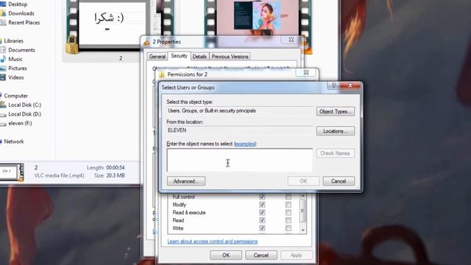Open Downloads in the Explorer sidebar

(21, 13)
